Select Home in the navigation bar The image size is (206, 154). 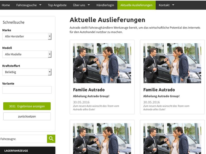point(6,5)
